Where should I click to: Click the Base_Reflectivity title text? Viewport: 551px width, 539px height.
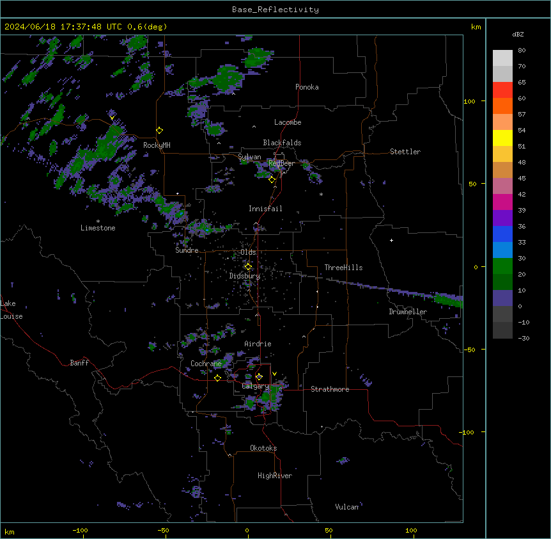click(275, 10)
